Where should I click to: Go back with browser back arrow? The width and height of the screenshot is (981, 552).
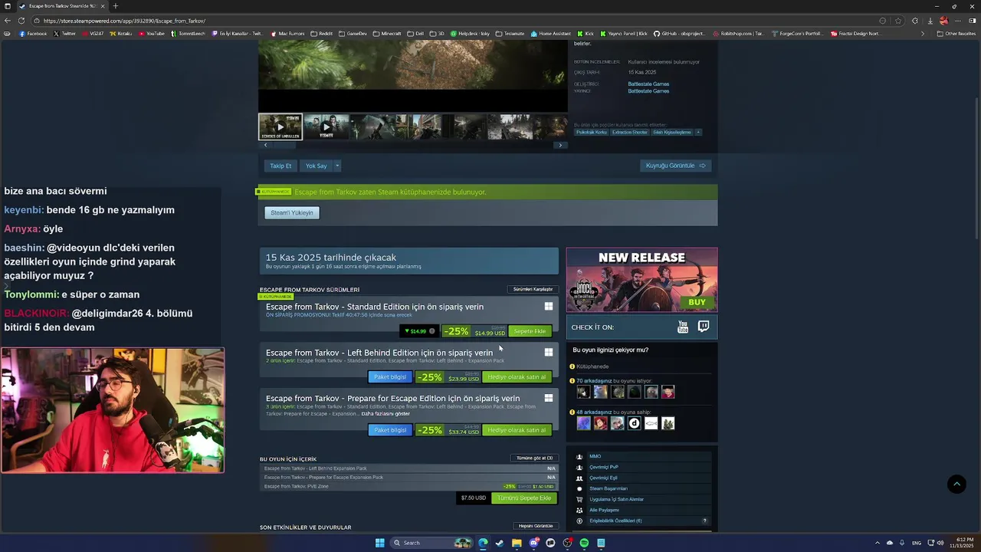(8, 21)
